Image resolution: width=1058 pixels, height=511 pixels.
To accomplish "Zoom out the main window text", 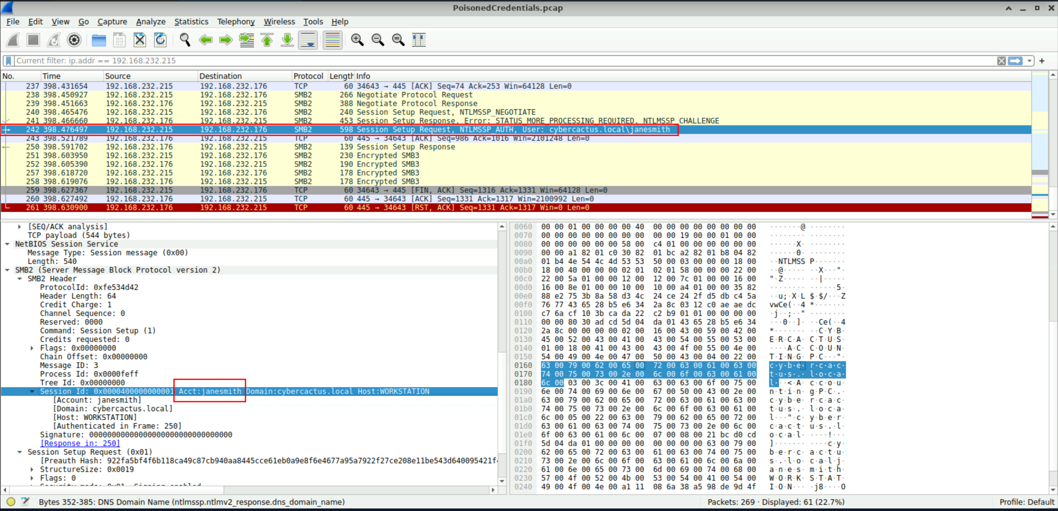I will point(378,40).
